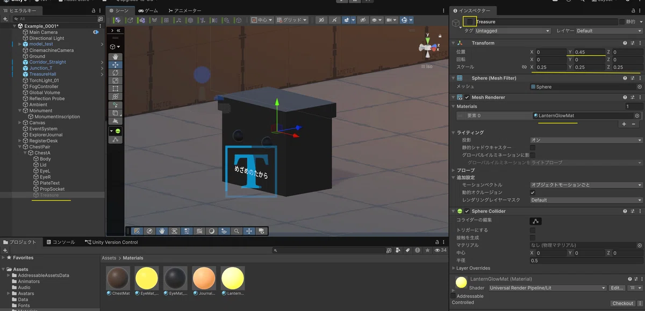This screenshot has width=645, height=311.
Task: Open the Console tab
Action: click(x=60, y=242)
